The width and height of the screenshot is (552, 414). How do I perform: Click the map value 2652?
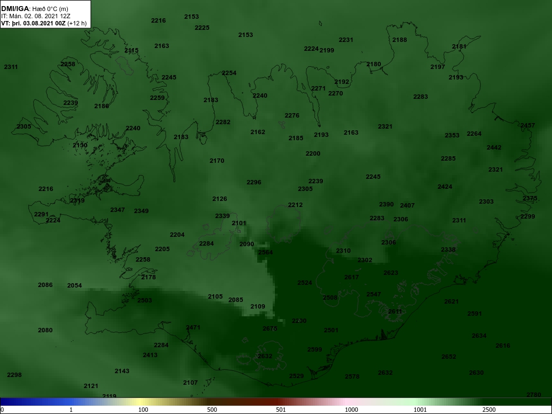[449, 357]
